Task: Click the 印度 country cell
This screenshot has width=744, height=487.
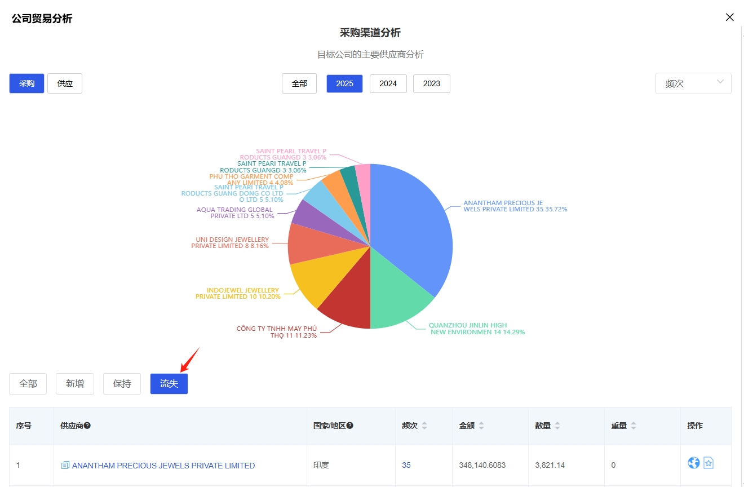Action: point(321,466)
